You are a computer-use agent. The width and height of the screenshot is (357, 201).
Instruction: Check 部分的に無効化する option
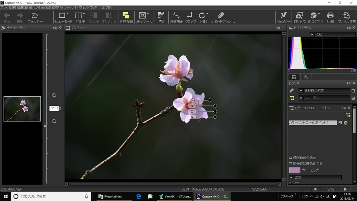coord(291,164)
